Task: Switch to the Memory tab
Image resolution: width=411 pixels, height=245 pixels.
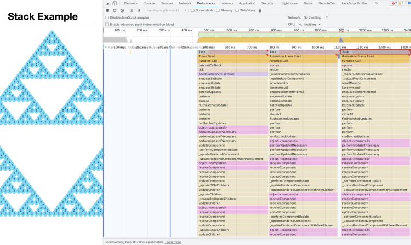Action: (227, 3)
